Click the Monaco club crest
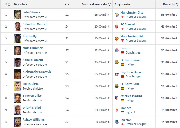The width and height of the screenshot is (180, 128). pyautogui.click(x=117, y=110)
